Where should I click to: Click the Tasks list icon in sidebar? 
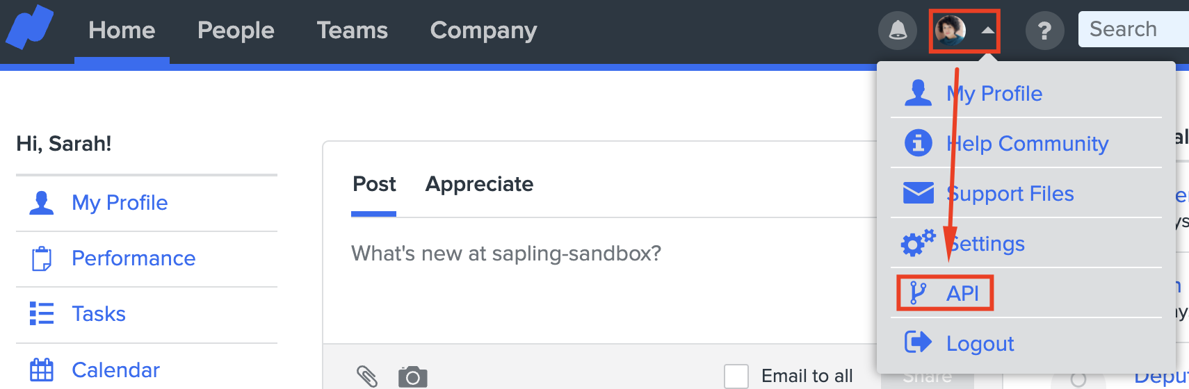click(x=42, y=313)
